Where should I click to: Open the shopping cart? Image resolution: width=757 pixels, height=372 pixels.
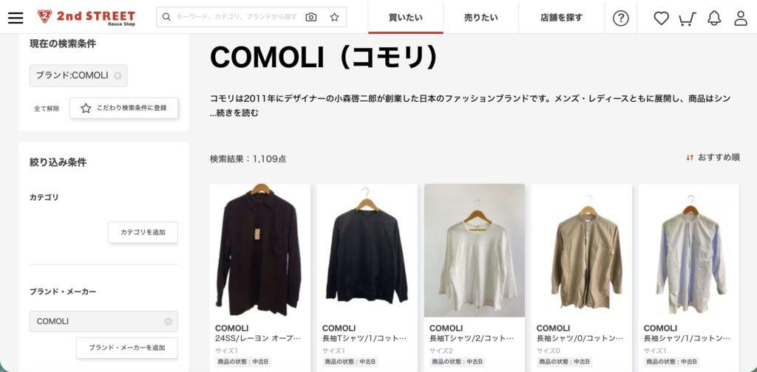pyautogui.click(x=687, y=18)
